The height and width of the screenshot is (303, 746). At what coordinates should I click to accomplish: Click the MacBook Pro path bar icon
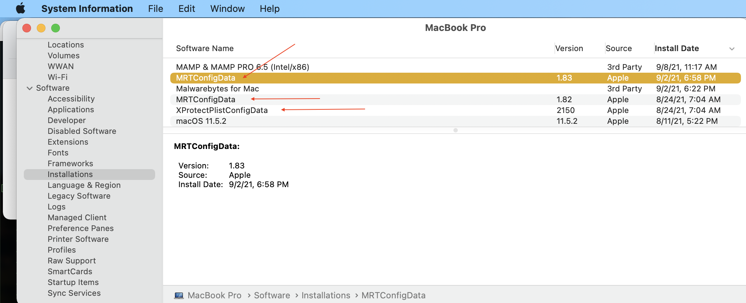(x=179, y=295)
